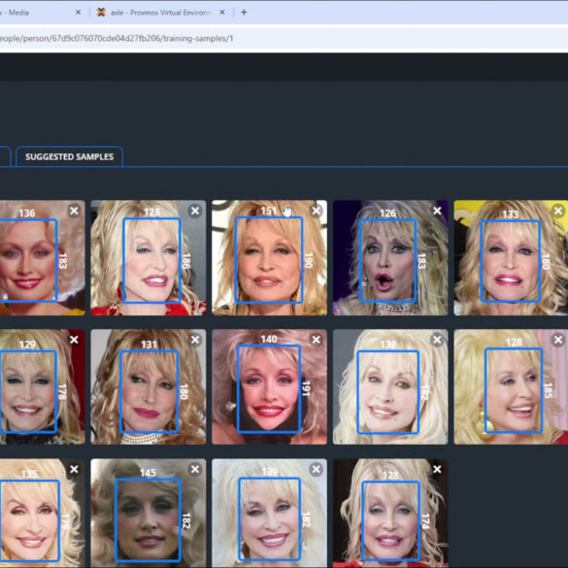Open sample thumbnail sized 145 by 182
The height and width of the screenshot is (568, 568).
[x=149, y=514]
